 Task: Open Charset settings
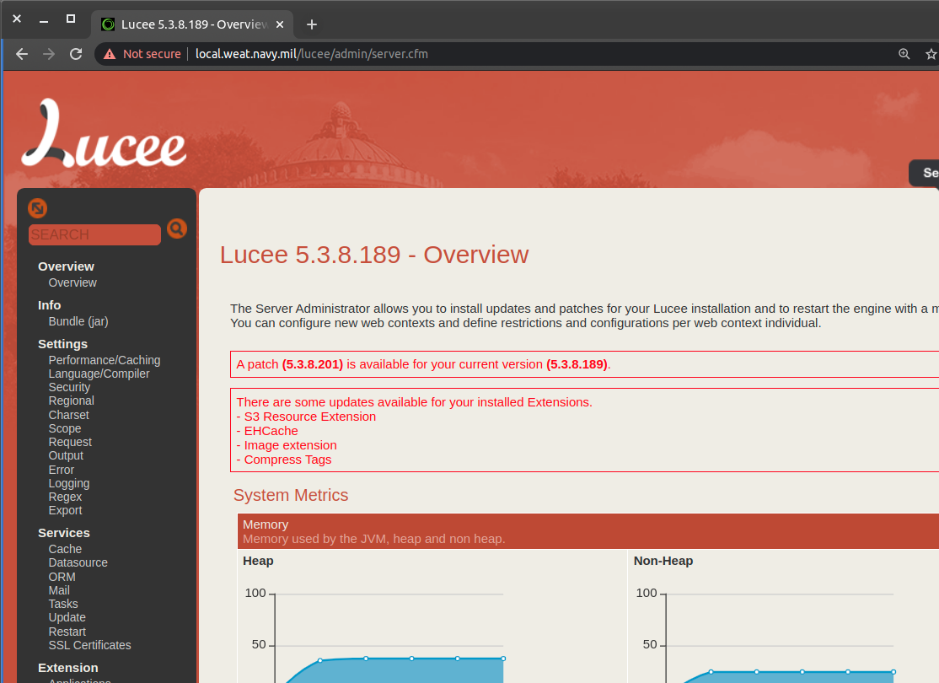pos(68,415)
